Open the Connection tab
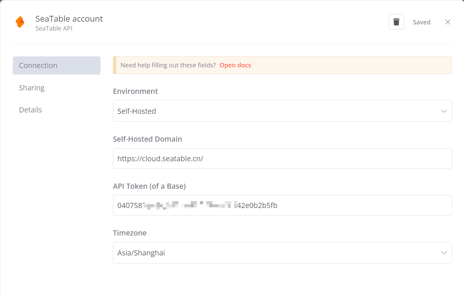 (56, 65)
